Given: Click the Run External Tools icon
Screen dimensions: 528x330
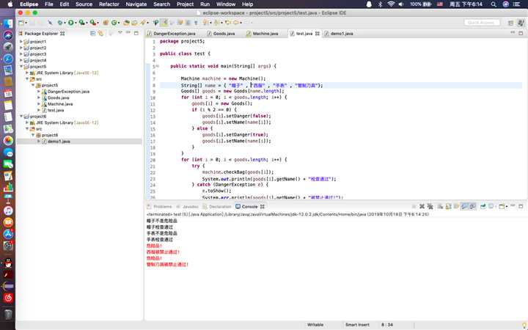Looking at the screenshot, I should 92,23.
